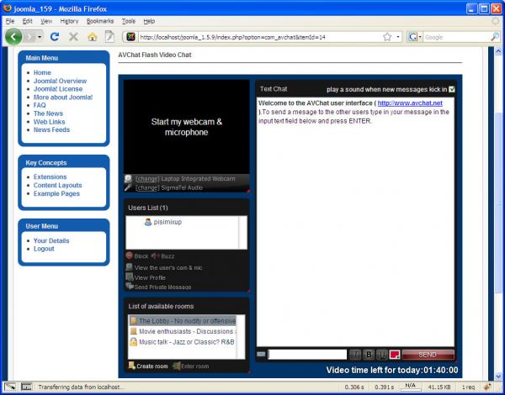Open the News Feeds link
The width and height of the screenshot is (505, 395).
click(51, 129)
